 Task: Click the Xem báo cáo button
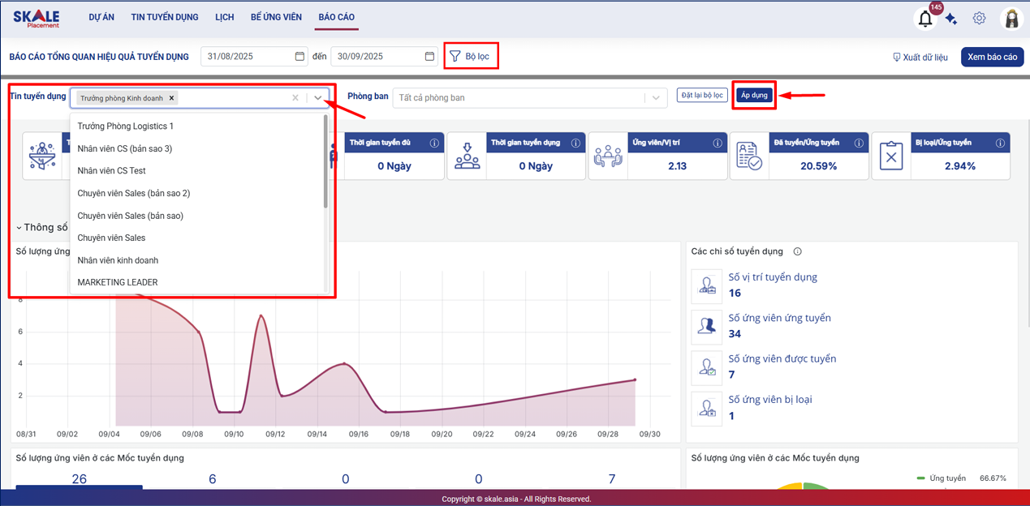[992, 57]
